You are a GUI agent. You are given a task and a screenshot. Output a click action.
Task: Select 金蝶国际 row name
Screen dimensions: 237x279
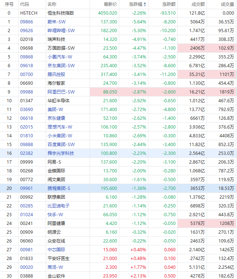pyautogui.click(x=56, y=171)
